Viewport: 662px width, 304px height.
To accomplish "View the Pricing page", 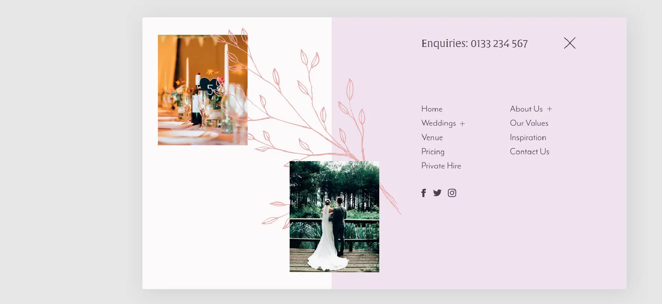I will [x=433, y=151].
